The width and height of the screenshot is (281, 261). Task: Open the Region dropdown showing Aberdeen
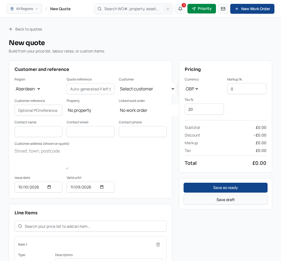pyautogui.click(x=28, y=89)
